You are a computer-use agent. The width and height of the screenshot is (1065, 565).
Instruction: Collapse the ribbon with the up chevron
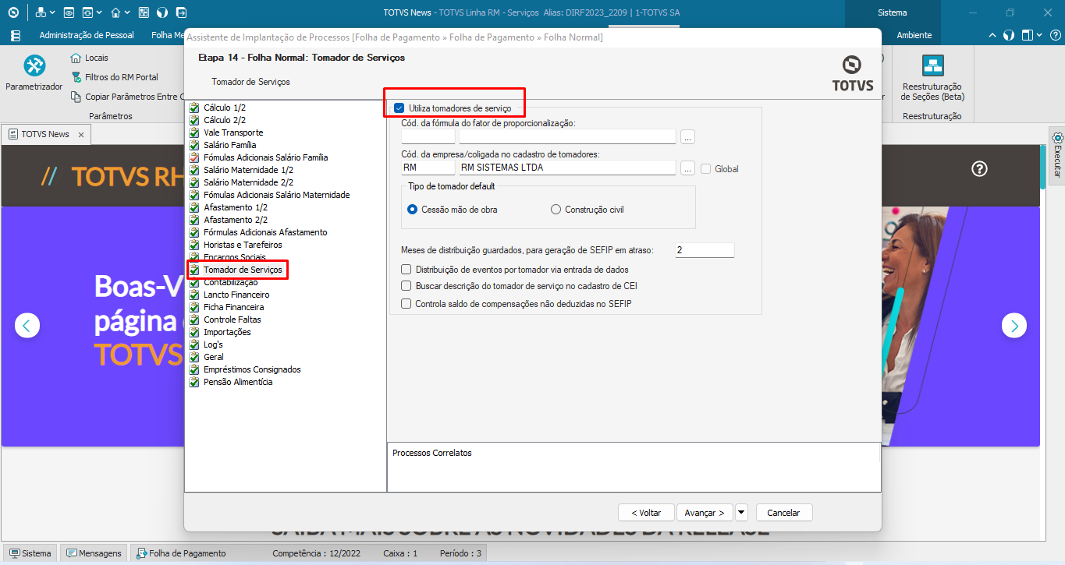992,35
